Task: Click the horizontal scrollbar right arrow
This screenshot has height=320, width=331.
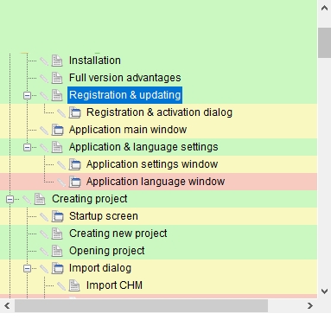Action: 310,305
